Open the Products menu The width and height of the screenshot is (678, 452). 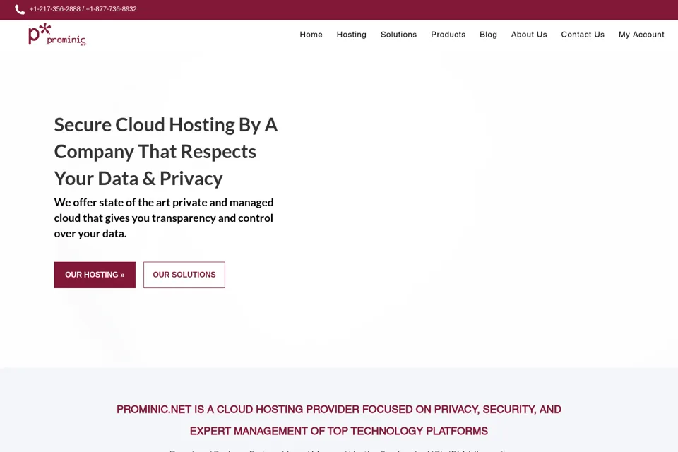[x=448, y=35]
